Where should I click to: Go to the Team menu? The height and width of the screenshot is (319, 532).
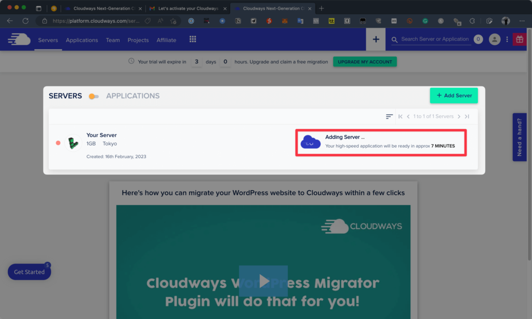click(x=113, y=40)
